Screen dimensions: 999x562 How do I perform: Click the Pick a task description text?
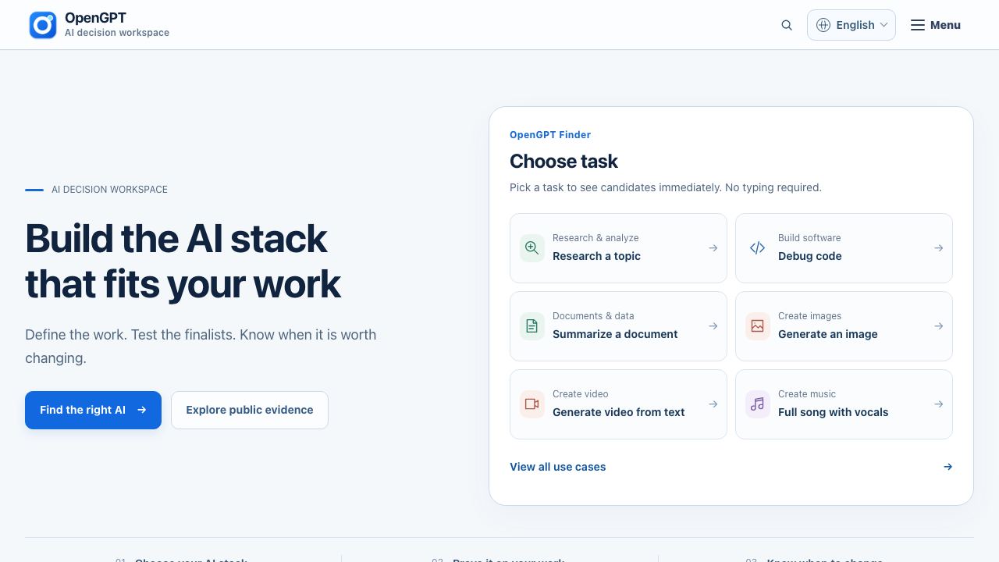[x=666, y=187]
